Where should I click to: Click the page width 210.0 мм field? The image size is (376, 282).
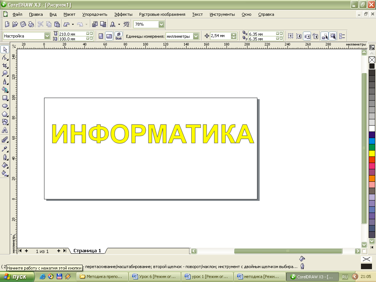(x=72, y=34)
